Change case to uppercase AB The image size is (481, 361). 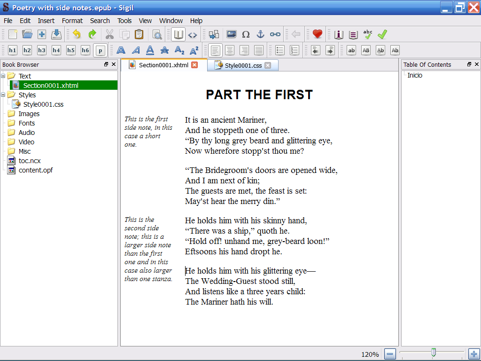pyautogui.click(x=366, y=50)
